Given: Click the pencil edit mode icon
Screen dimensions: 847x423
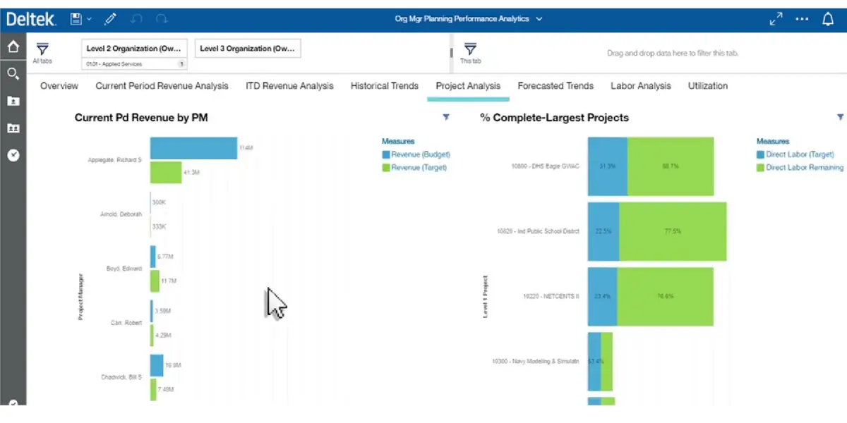Looking at the screenshot, I should click(x=111, y=20).
